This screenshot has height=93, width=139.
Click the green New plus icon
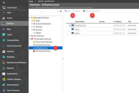point(4,13)
